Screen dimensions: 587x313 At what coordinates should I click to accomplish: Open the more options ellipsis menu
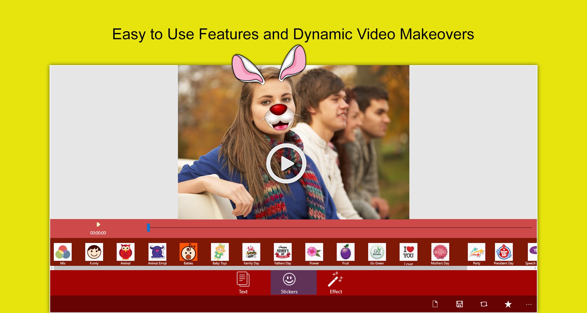pos(529,304)
